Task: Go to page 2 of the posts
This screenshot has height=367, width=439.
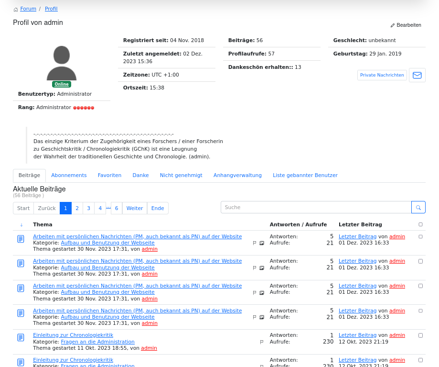Action: 77,208
